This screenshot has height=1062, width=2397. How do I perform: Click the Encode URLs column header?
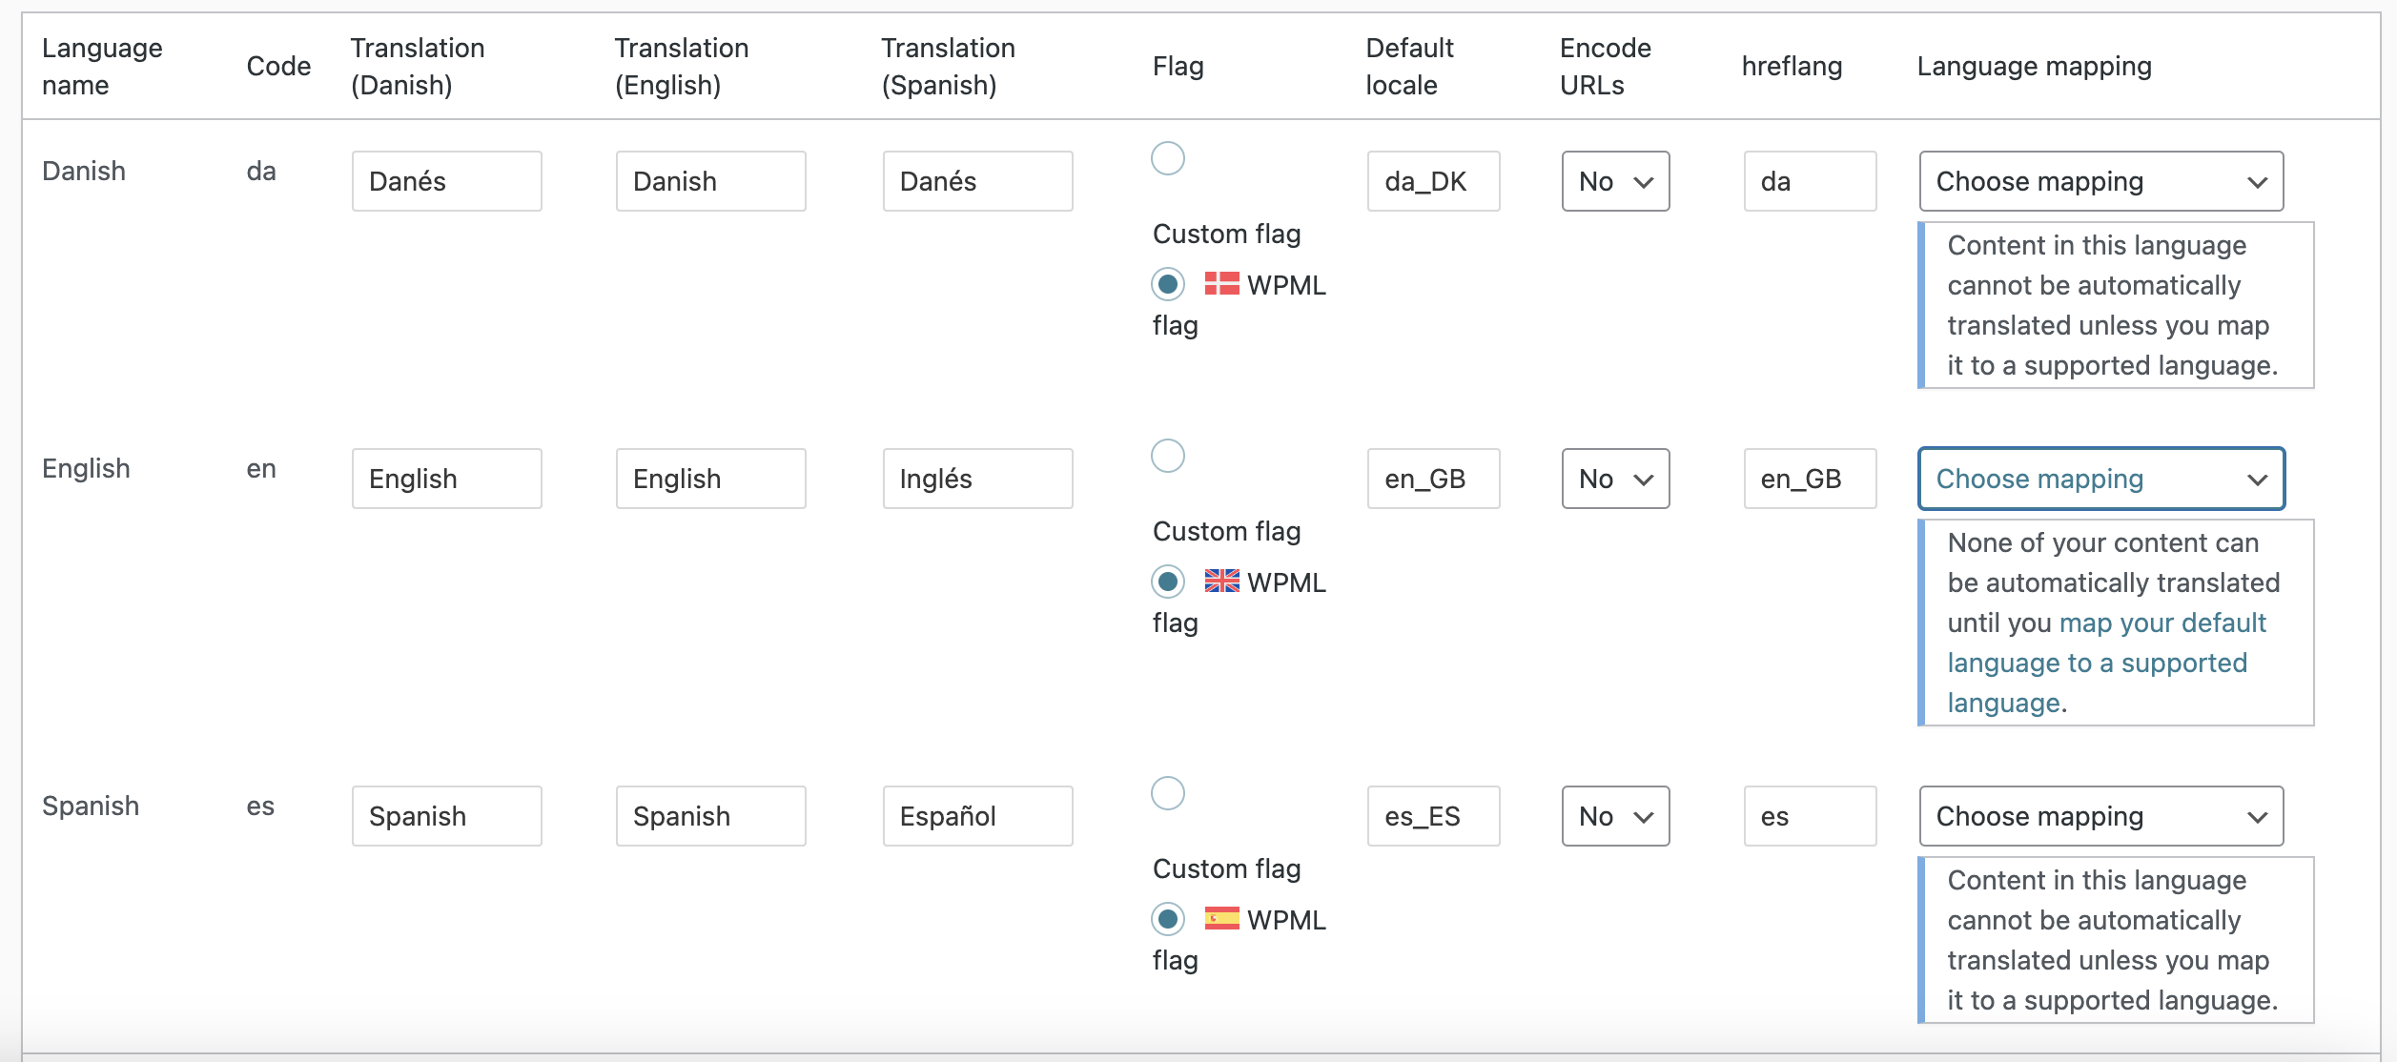1605,66
